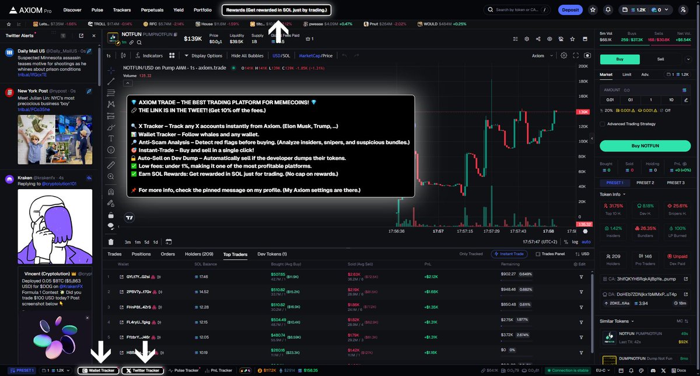Screen dimensions: 700x376
Task: Collapse the Token Info section
Action: point(612,194)
